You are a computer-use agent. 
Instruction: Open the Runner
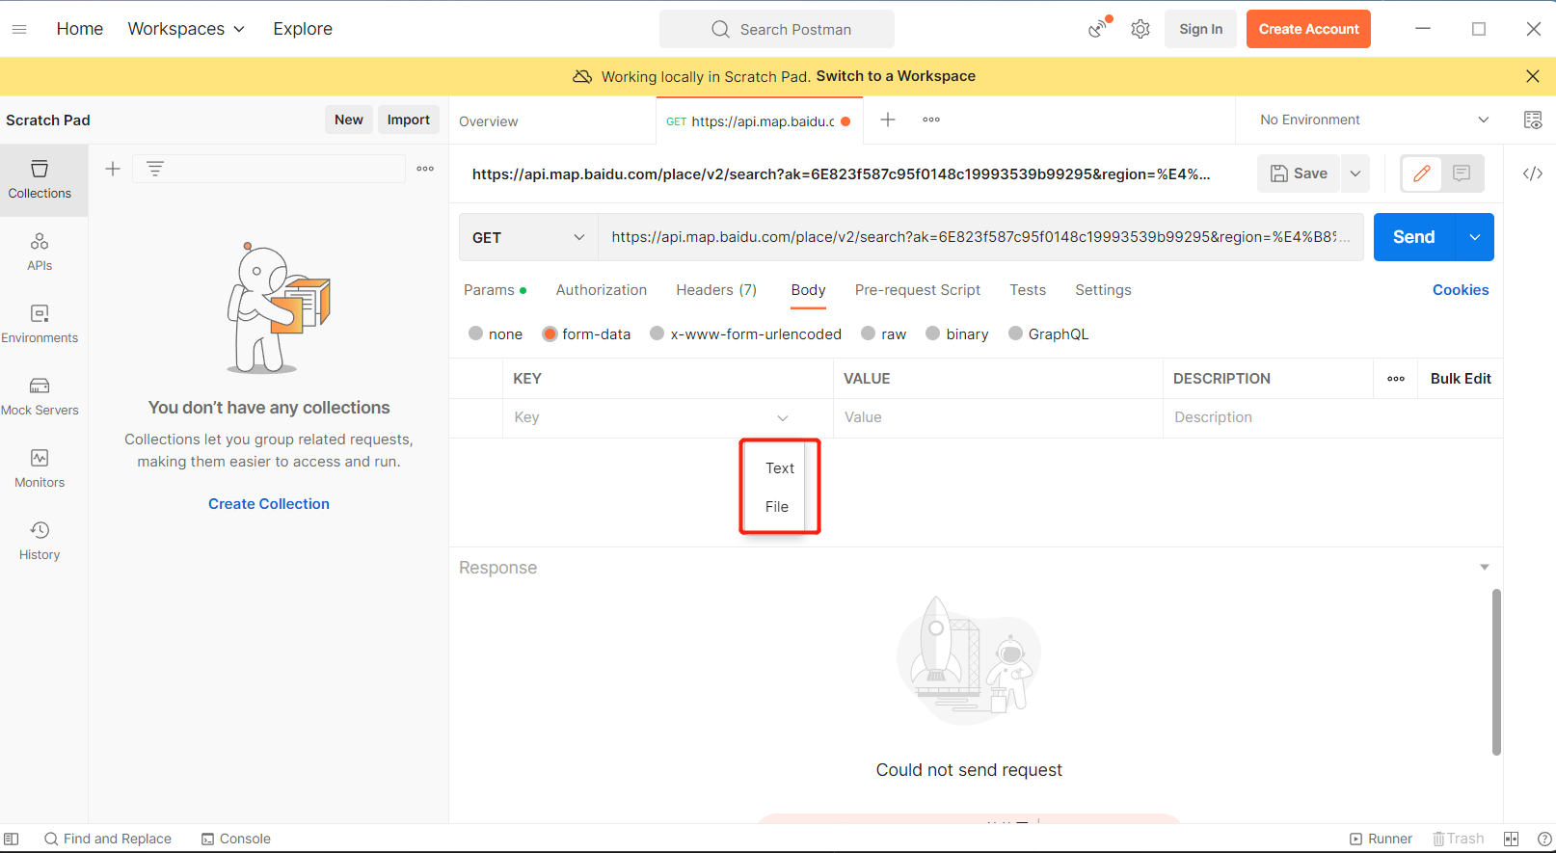point(1381,839)
